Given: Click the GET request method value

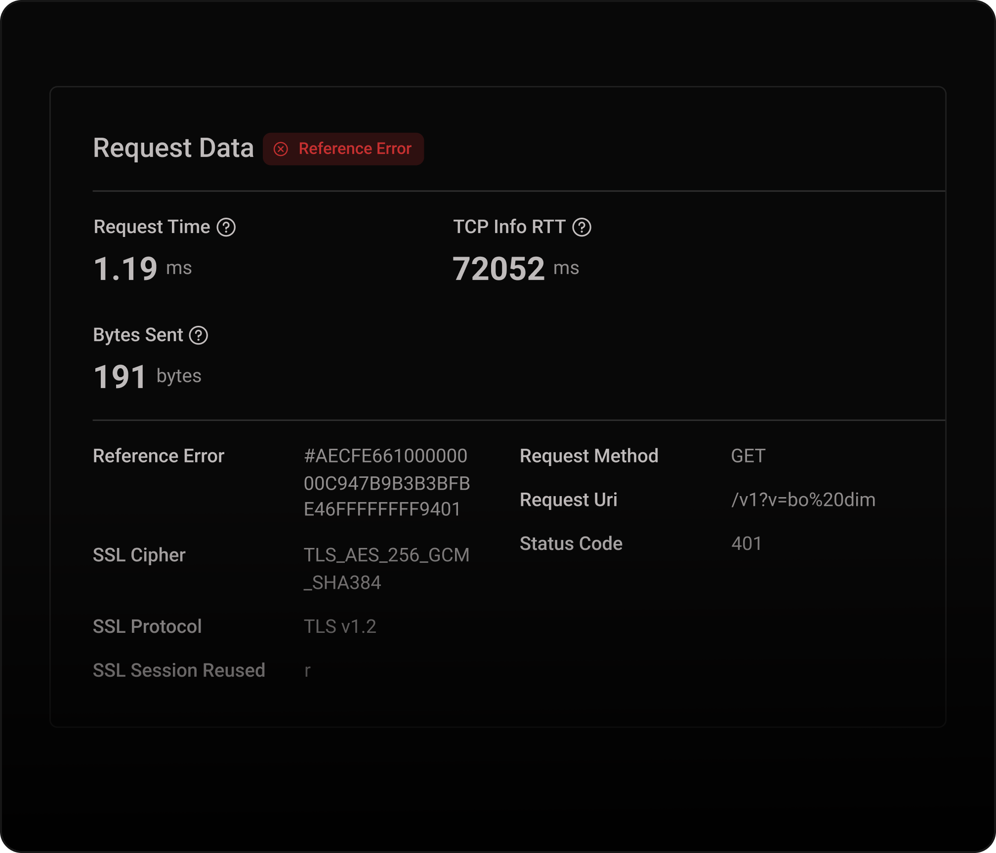Looking at the screenshot, I should point(748,456).
